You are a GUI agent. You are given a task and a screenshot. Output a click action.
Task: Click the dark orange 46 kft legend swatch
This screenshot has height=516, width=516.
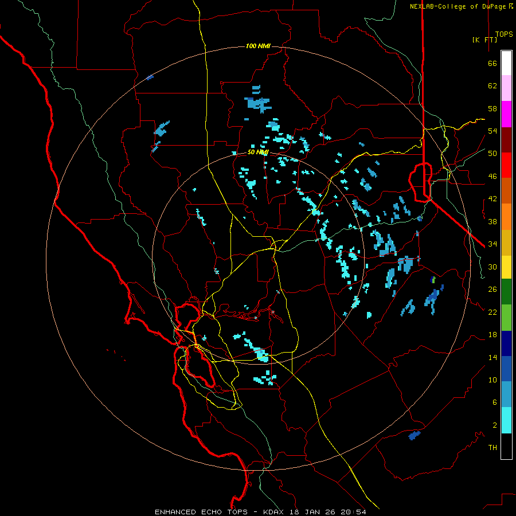tap(506, 190)
